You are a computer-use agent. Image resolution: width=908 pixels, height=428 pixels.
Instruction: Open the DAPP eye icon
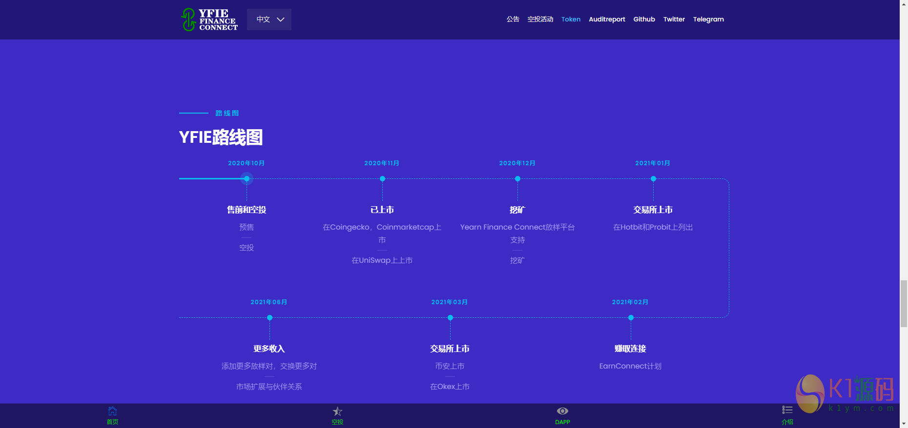point(562,411)
